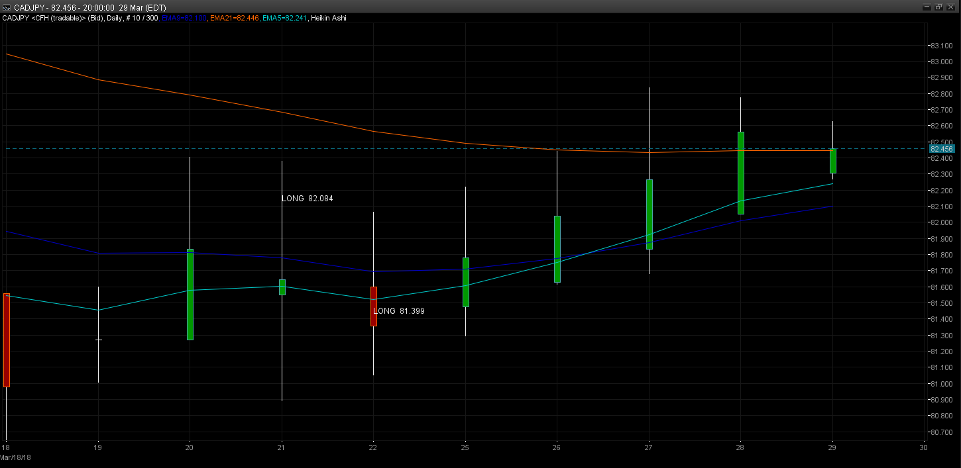Select the LONG 82.084 trade annotation
Viewport: 961px width, 468px height.
[307, 199]
